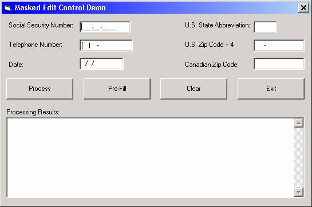Click the Exit button
The width and height of the screenshot is (312, 207).
click(x=271, y=89)
